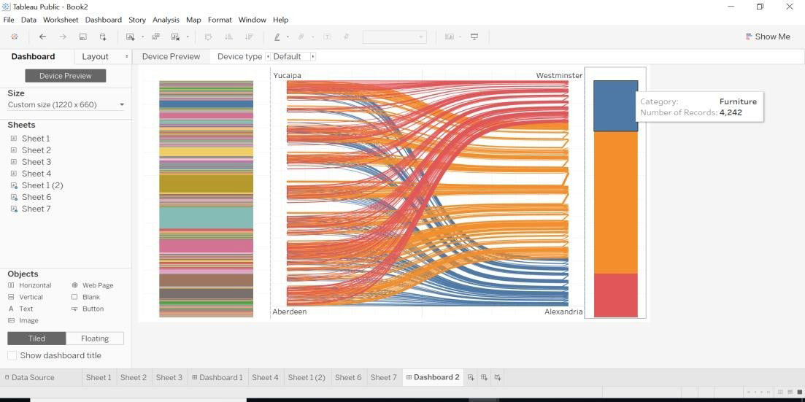805x402 pixels.
Task: Pick the Web Page object
Action: [x=93, y=285]
